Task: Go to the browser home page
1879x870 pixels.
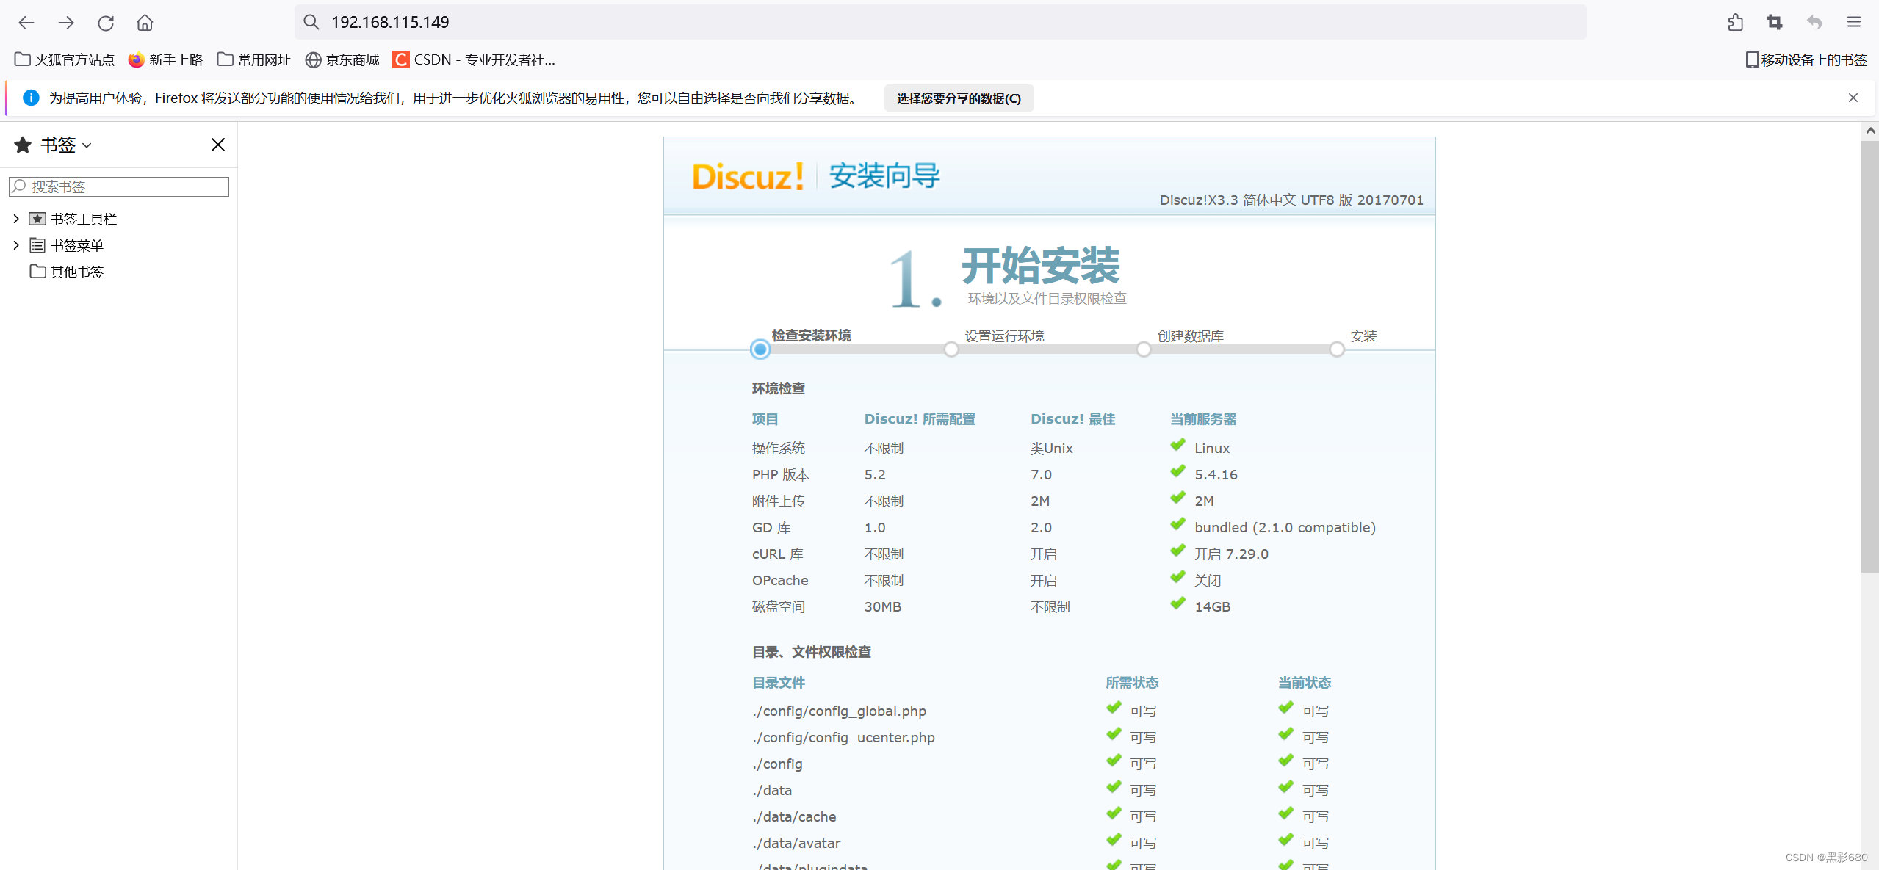Action: (145, 23)
